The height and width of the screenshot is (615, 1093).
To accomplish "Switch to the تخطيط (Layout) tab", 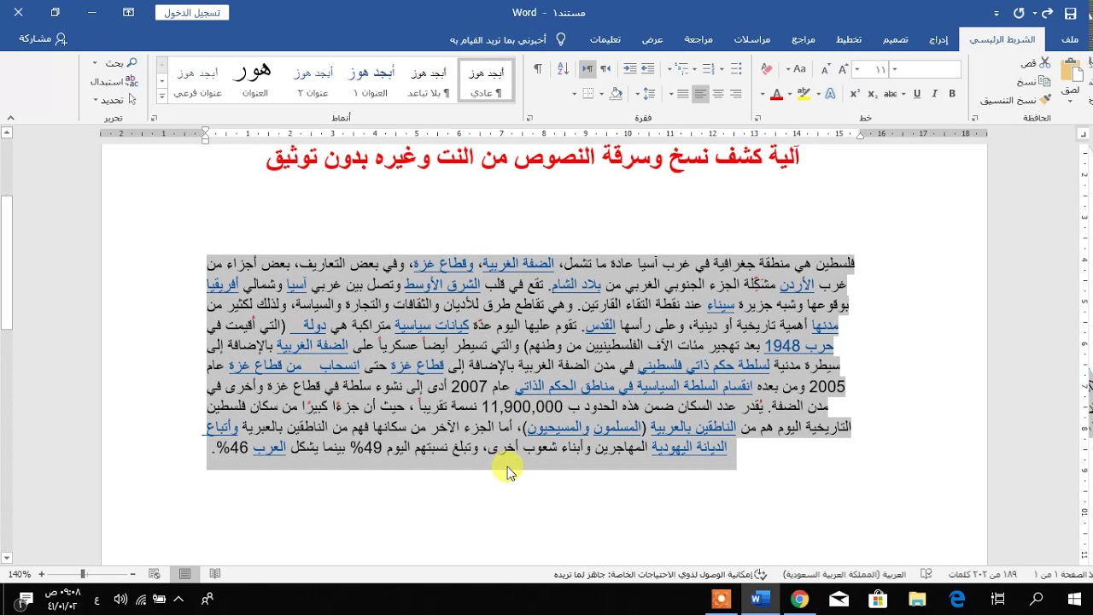I will (x=848, y=39).
